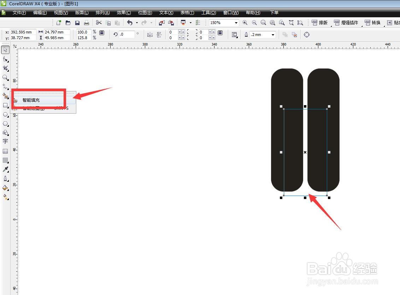
Task: Expand the Application Launcher dropdown arrow
Action: [190, 23]
